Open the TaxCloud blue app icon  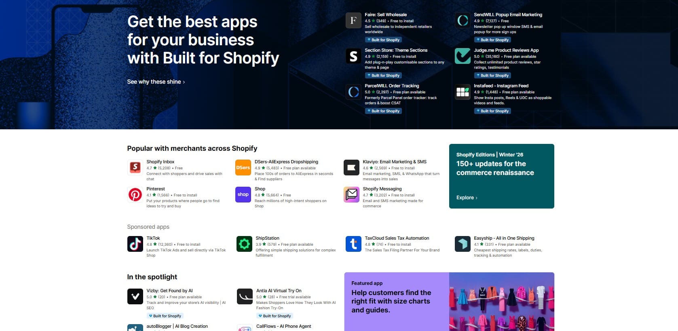click(x=353, y=244)
